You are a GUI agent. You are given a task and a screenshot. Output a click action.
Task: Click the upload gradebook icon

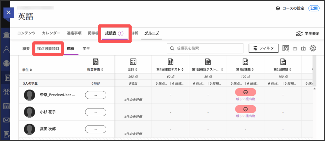click(295, 48)
